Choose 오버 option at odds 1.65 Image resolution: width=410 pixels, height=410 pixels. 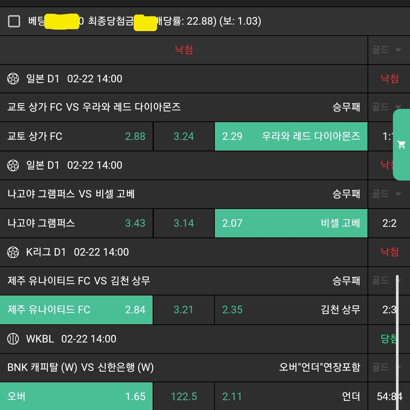click(76, 396)
